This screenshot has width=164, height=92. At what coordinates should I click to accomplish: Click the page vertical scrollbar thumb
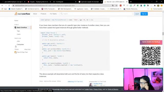(x=163, y=34)
